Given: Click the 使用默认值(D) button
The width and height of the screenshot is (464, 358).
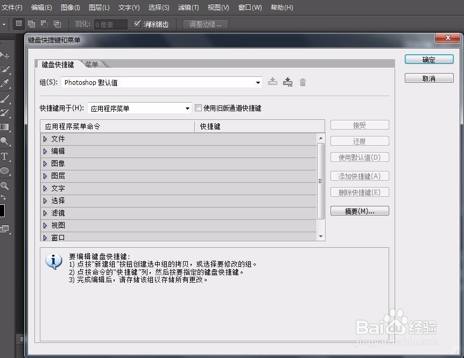Looking at the screenshot, I should pyautogui.click(x=360, y=157).
